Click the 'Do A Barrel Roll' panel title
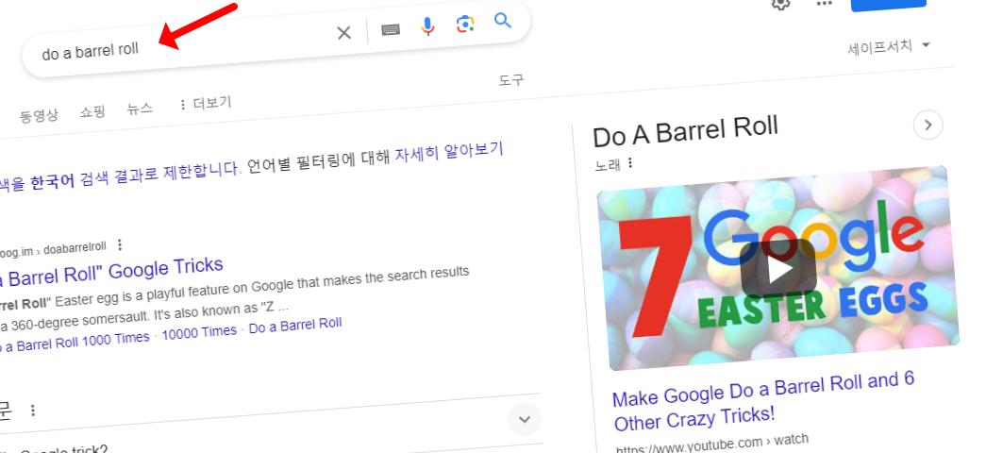Image resolution: width=986 pixels, height=453 pixels. pyautogui.click(x=685, y=130)
